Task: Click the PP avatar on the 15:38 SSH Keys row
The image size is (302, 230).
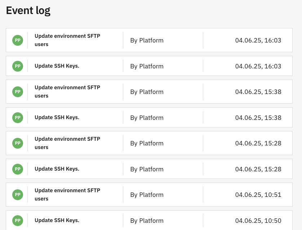Action: pos(18,118)
